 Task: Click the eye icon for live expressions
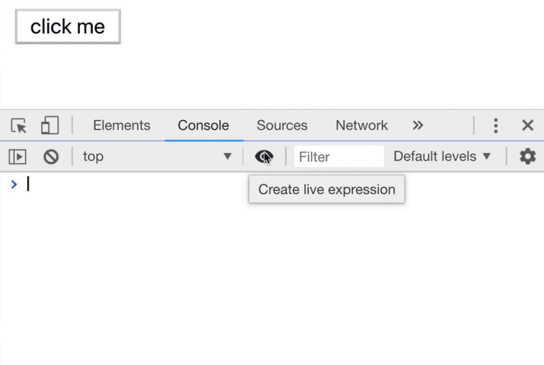[264, 157]
